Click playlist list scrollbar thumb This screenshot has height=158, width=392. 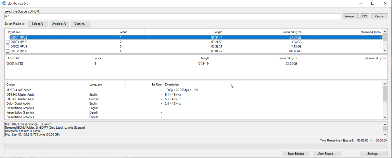click(385, 37)
